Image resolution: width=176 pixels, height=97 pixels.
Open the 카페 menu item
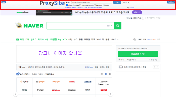[x=27, y=39]
